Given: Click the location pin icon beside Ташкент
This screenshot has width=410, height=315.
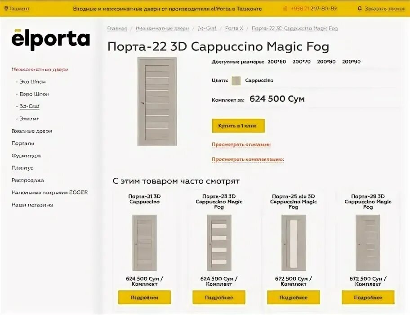Looking at the screenshot, I should pos(6,9).
